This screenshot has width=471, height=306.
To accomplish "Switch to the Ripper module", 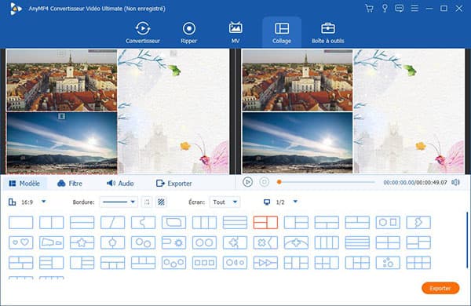I will pyautogui.click(x=189, y=32).
